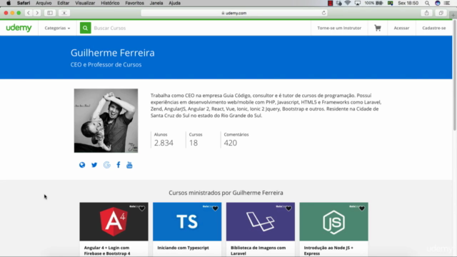Screen dimensions: 457x257
Task: Open the Google Plus profile icon
Action: [x=107, y=165]
